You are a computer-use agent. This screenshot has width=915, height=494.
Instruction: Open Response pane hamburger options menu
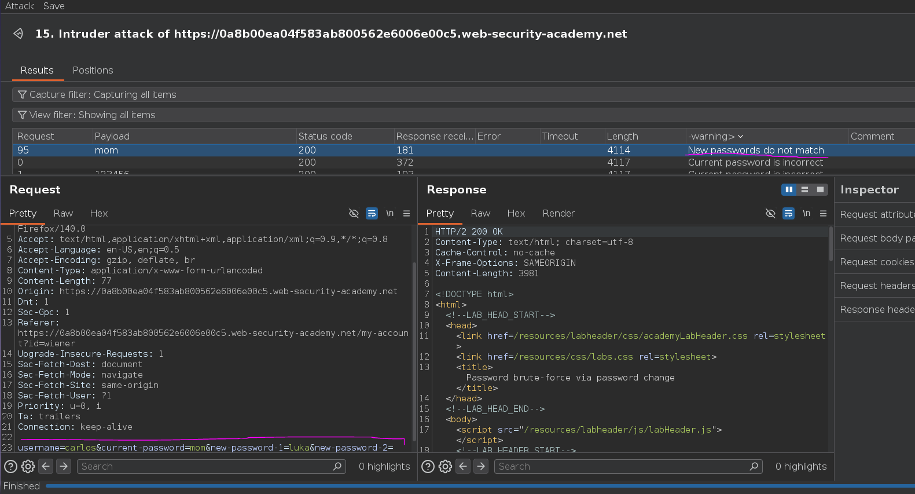823,213
